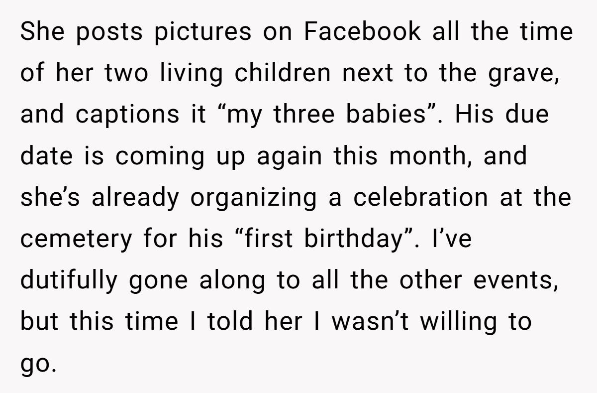597x393 pixels.
Task: Select the quoted phrase "my three babies"
Action: point(325,116)
